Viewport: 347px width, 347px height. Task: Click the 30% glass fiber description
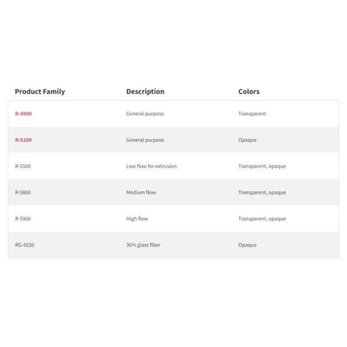point(143,245)
